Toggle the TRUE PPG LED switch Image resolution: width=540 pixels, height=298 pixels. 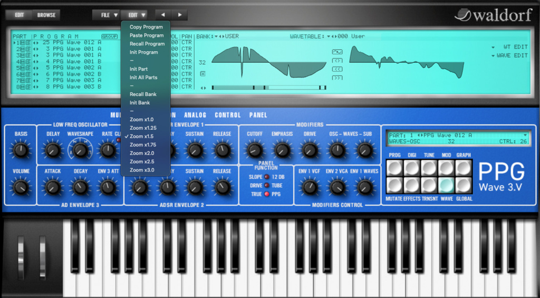click(x=266, y=194)
